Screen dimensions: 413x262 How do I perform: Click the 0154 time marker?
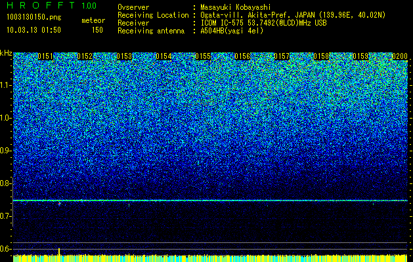[x=163, y=56]
